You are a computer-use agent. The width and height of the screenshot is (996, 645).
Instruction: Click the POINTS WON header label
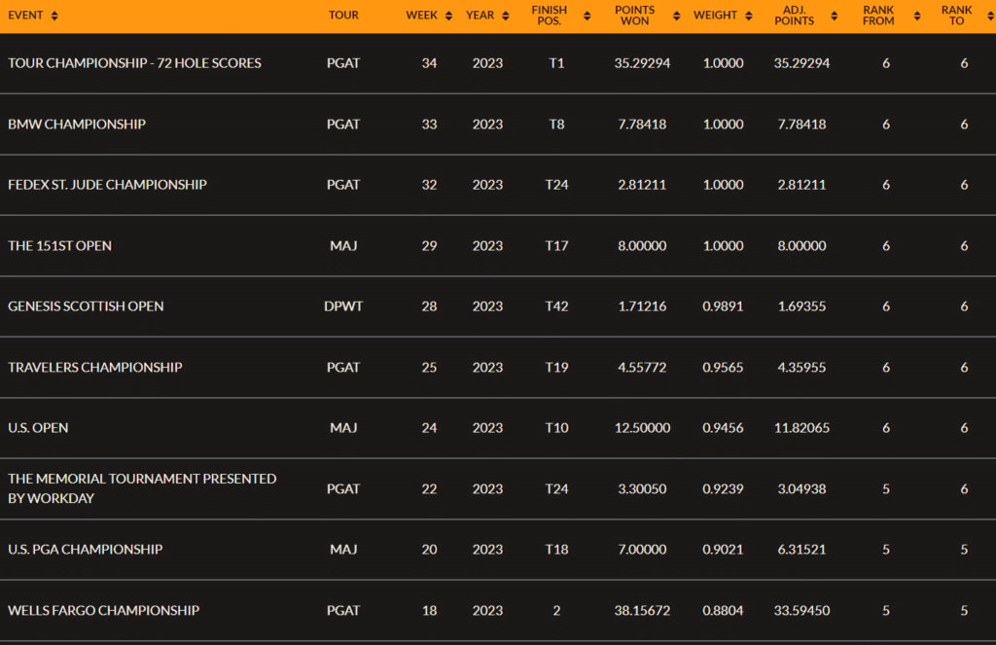tap(634, 16)
